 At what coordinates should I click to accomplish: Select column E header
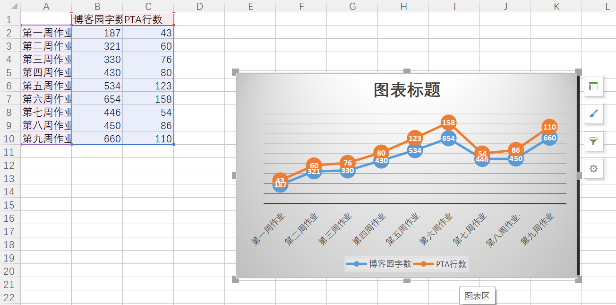point(250,6)
